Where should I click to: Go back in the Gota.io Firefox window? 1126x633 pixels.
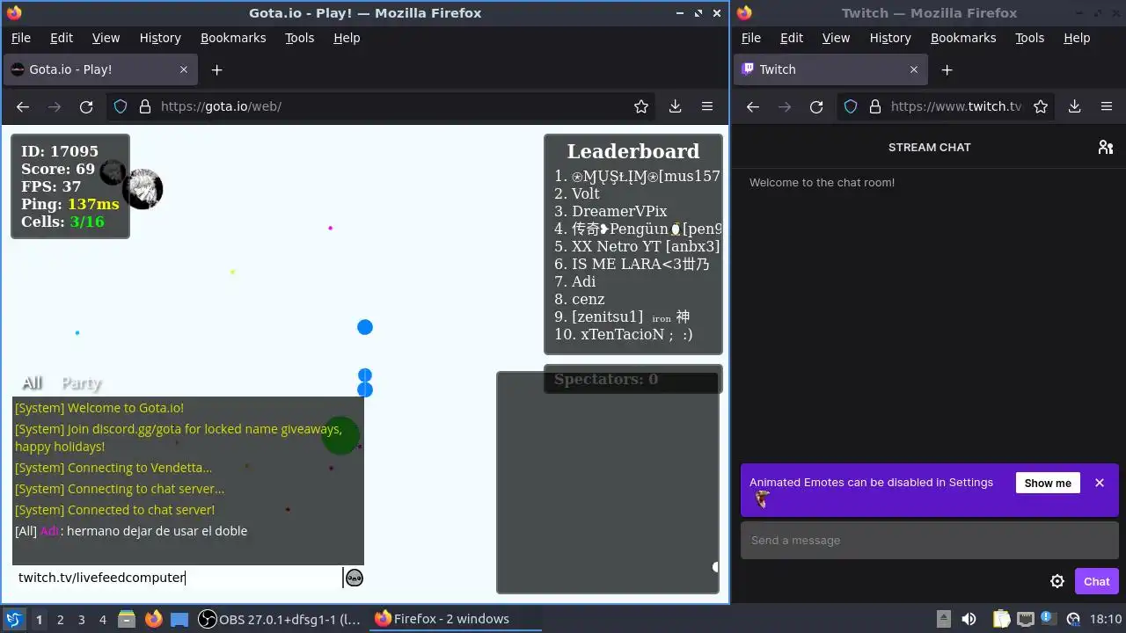point(23,106)
